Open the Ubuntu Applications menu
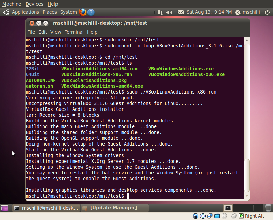Screen dimensions: 273x220 point(26,12)
